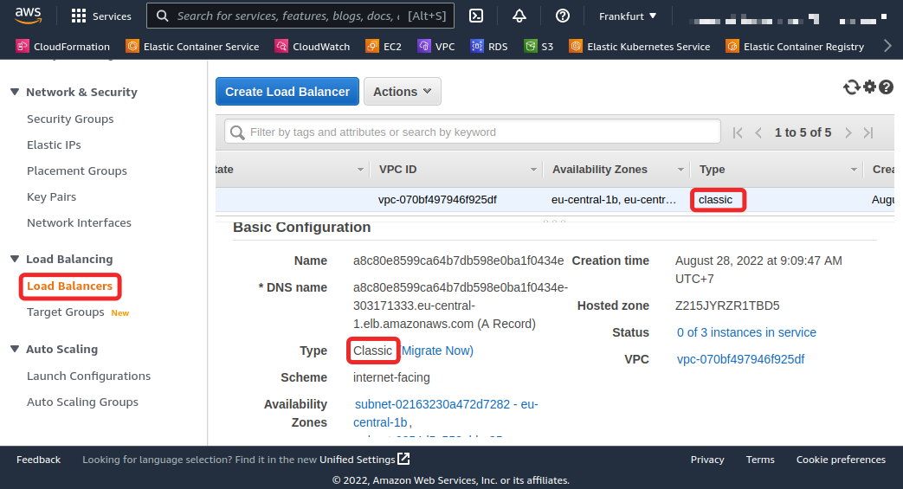Click the S3 shortcut icon
This screenshot has height=489, width=903.
tap(531, 46)
